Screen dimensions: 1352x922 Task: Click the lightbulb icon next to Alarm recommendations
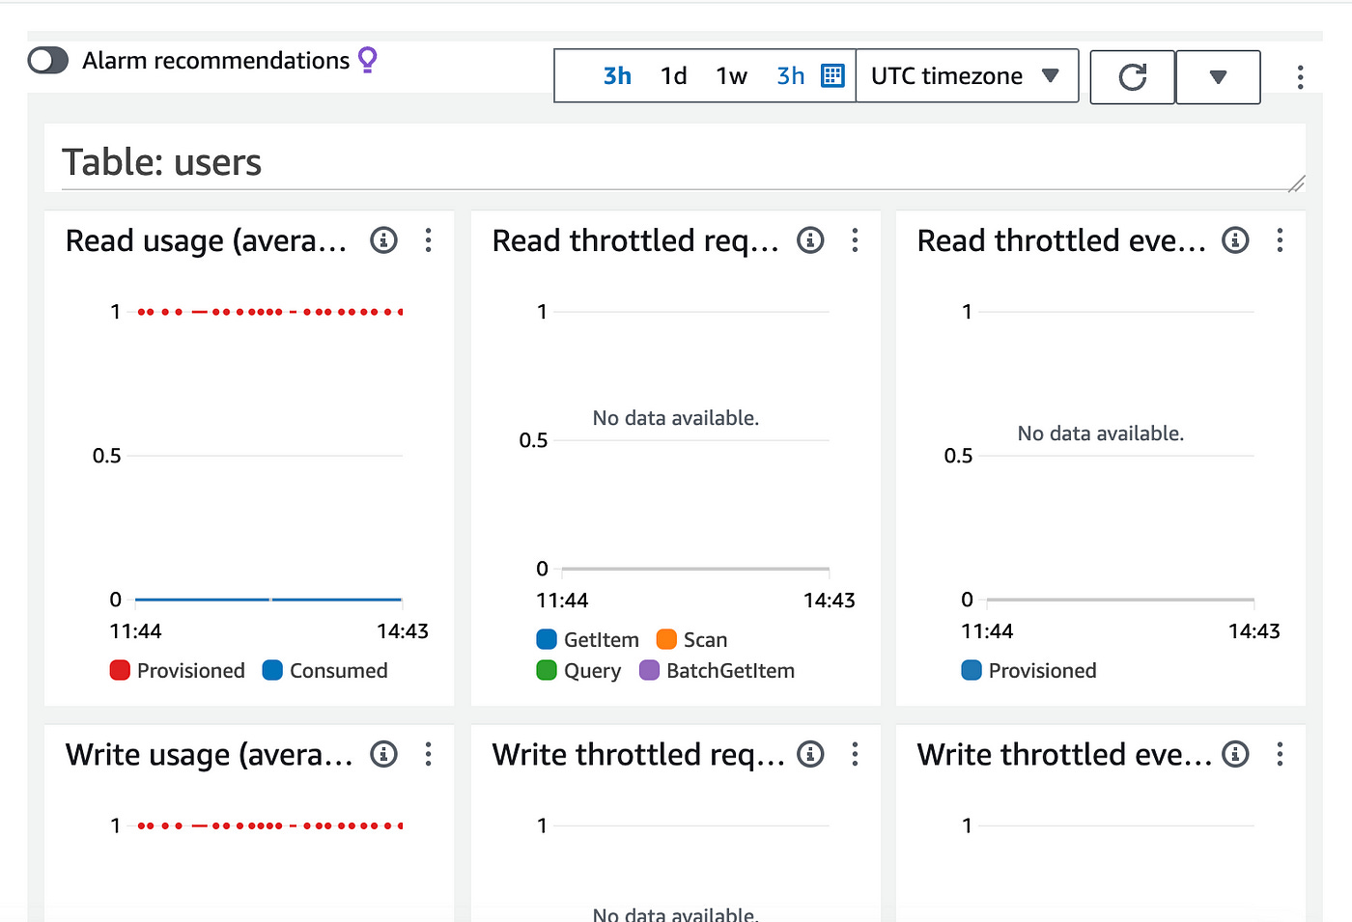pos(367,60)
